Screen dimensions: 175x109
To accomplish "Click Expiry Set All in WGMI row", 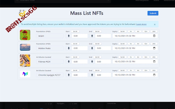I will click(122, 32).
